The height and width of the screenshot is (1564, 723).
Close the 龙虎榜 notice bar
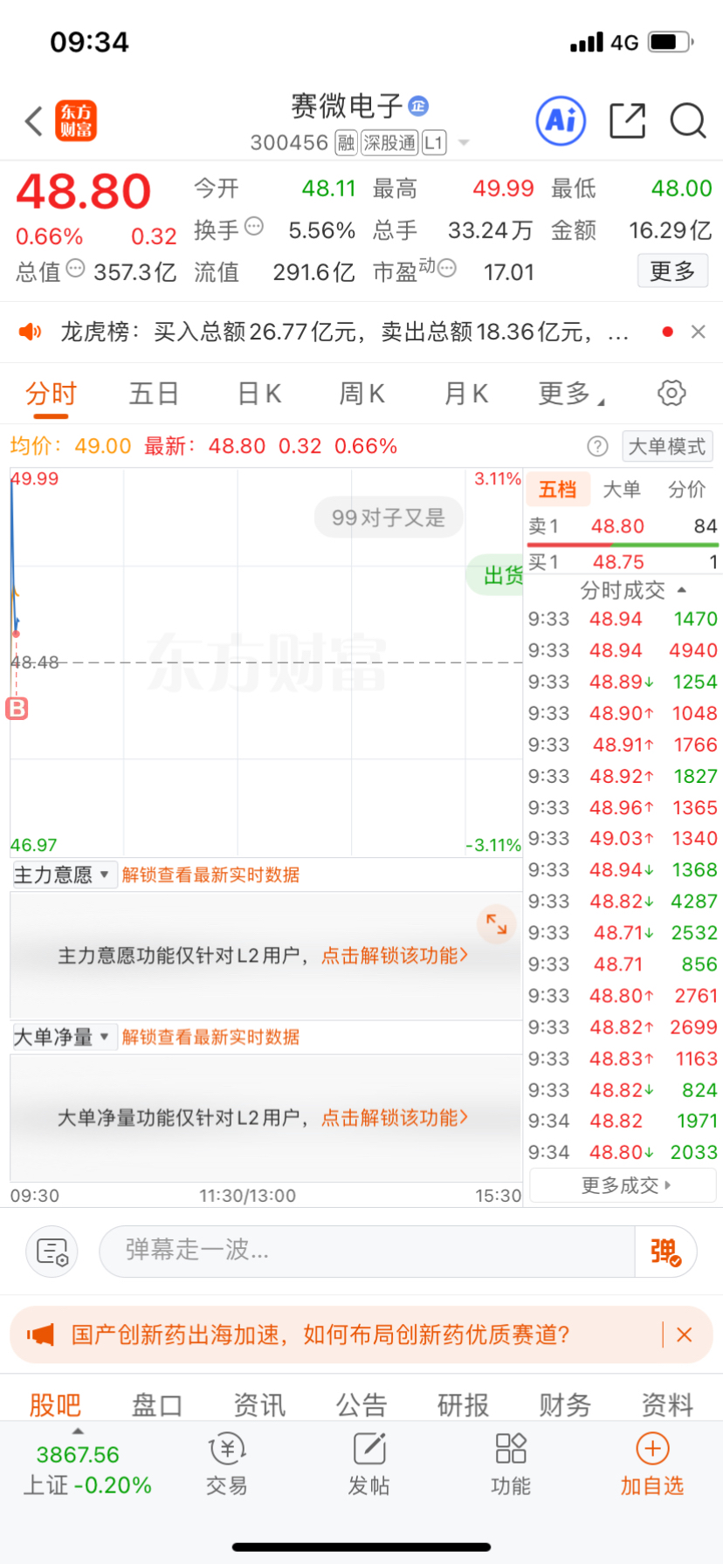[698, 332]
